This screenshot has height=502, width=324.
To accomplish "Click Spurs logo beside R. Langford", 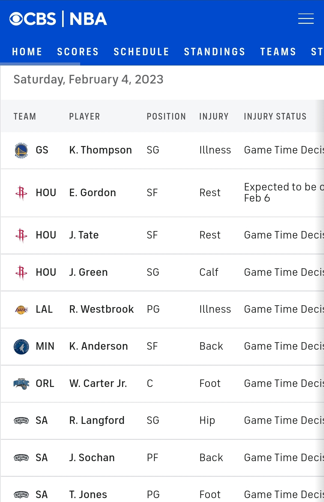I will [21, 421].
